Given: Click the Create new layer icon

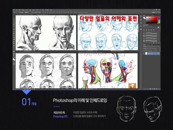Looking at the screenshot, I should click(x=156, y=89).
